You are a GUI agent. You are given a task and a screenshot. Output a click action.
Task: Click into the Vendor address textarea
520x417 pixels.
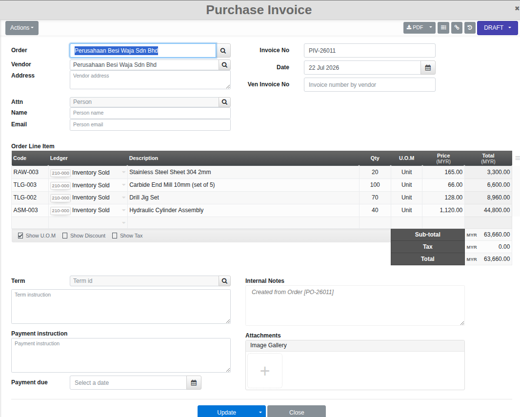(150, 80)
